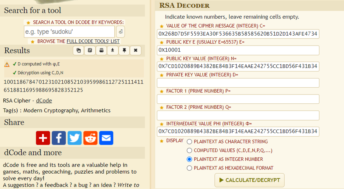Viewport: 344px width, 189px height.
Task: Select Plaintext as Integer Number option
Action: tap(189, 159)
